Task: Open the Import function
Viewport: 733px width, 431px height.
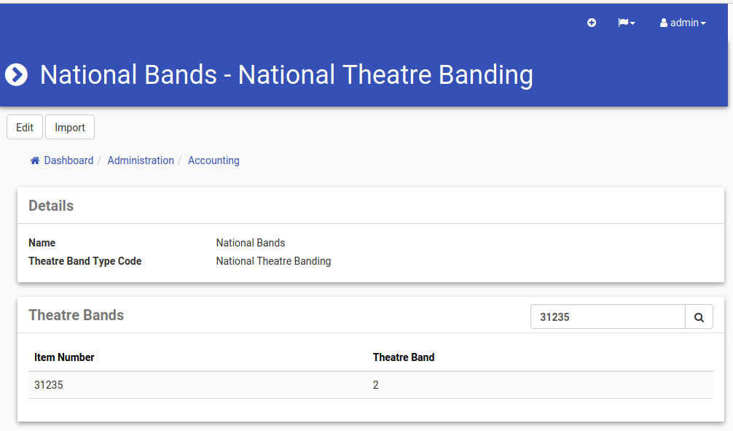Action: click(x=70, y=127)
